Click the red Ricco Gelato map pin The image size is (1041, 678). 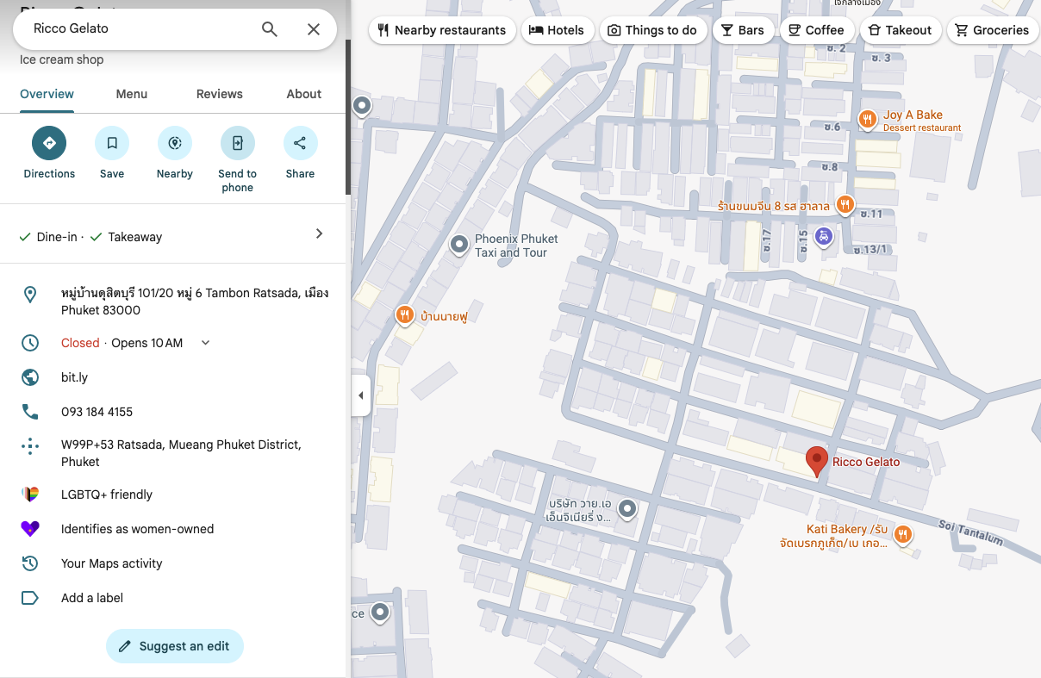tap(816, 462)
